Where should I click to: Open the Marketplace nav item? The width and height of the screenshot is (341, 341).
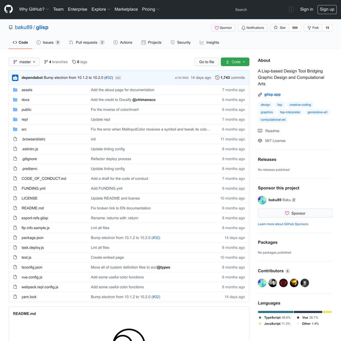126,9
